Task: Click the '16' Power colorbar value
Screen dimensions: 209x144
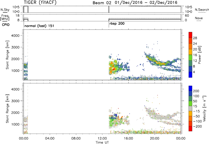Action: tap(195, 55)
